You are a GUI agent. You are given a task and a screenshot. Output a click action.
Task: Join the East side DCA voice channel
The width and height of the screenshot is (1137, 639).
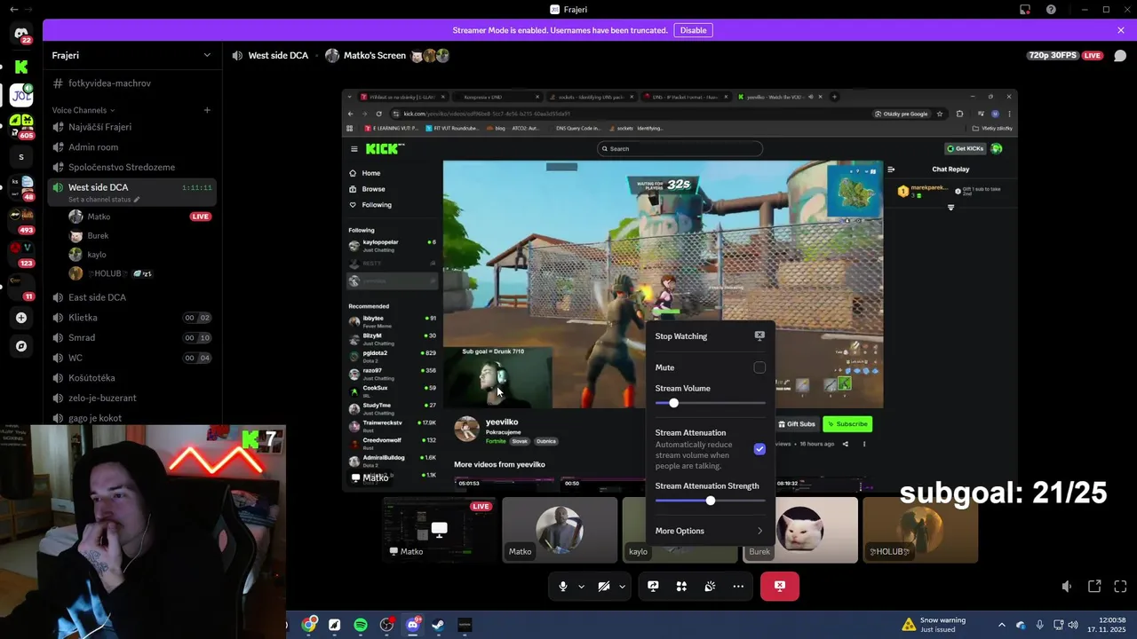[131, 297]
